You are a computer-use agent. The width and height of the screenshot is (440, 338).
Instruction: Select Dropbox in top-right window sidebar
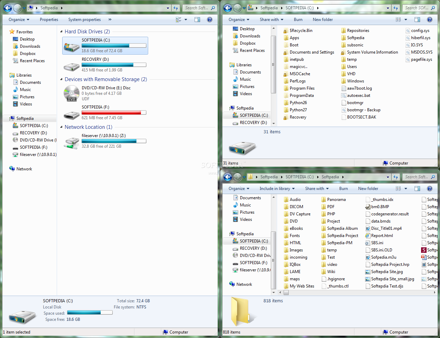click(x=247, y=43)
